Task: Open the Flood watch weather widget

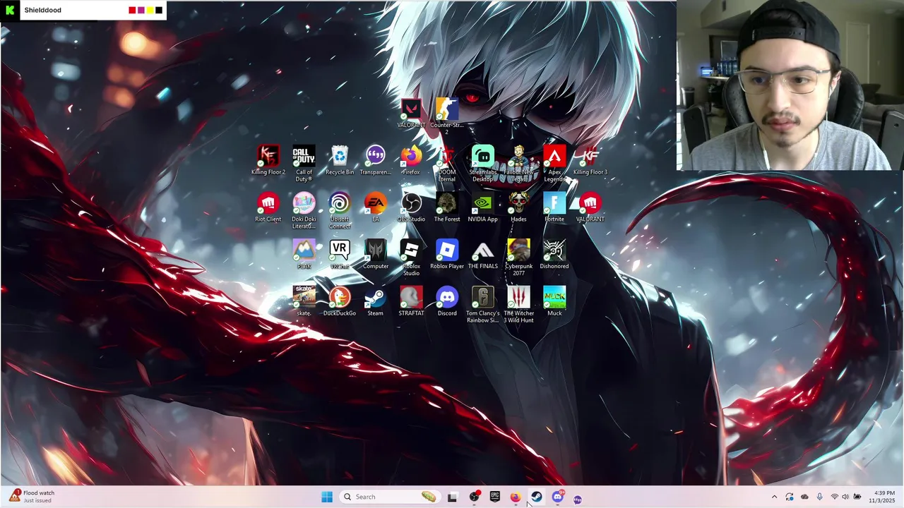Action: (32, 497)
